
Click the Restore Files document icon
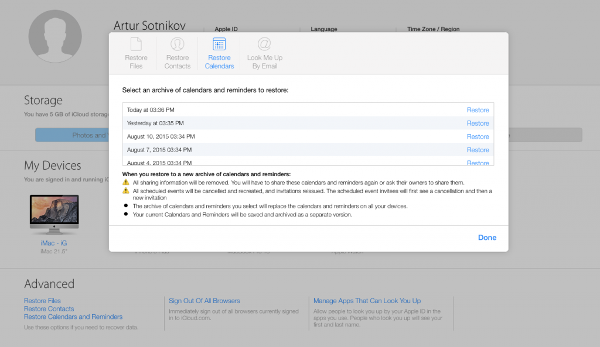pyautogui.click(x=136, y=44)
